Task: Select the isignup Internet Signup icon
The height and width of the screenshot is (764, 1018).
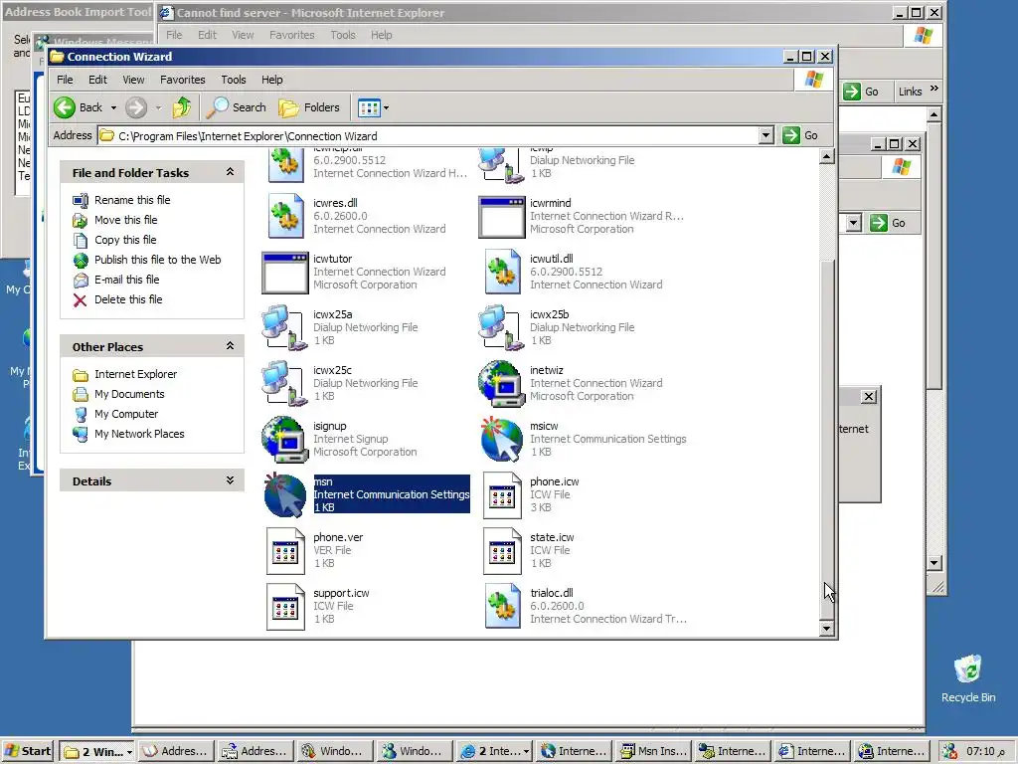Action: tap(284, 439)
